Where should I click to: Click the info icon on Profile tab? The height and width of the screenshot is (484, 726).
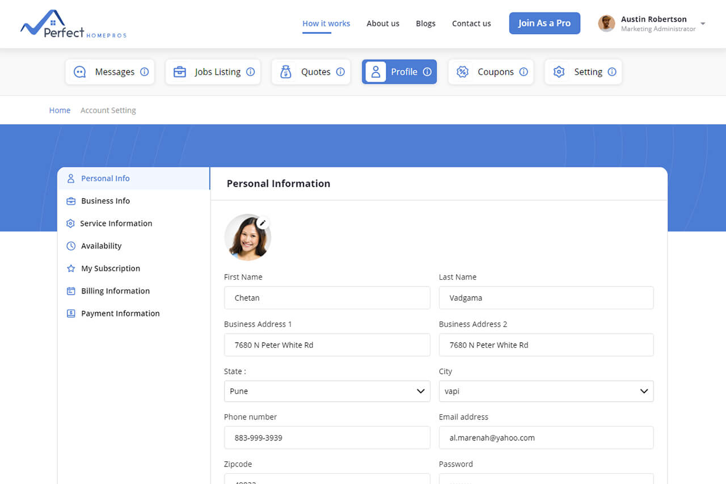[x=427, y=72]
